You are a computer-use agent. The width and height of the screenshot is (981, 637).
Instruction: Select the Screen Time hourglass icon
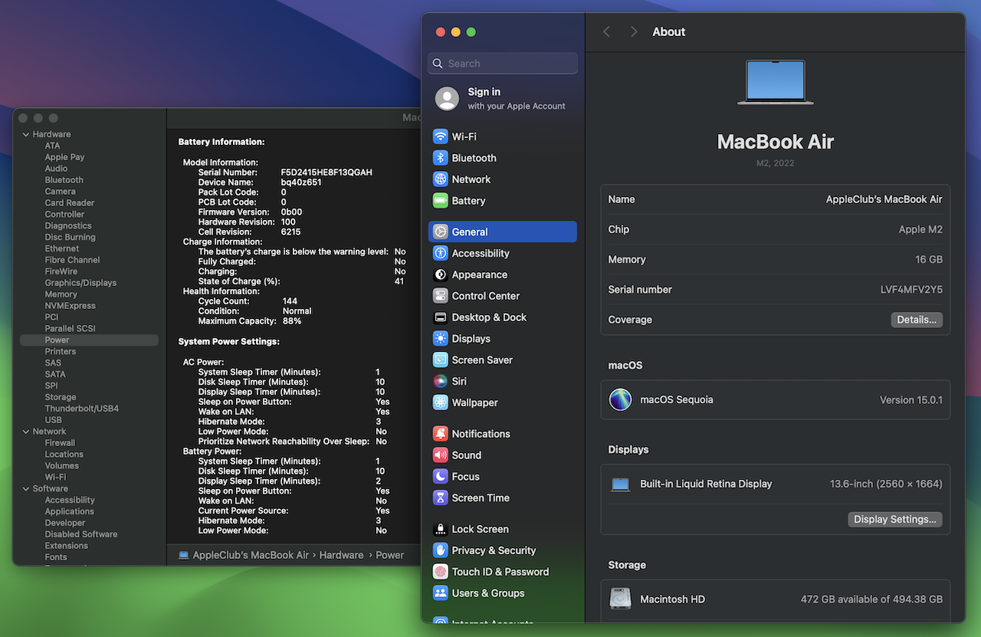440,498
